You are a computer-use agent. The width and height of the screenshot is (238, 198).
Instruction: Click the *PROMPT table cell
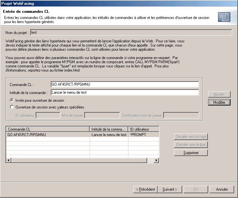144,135
